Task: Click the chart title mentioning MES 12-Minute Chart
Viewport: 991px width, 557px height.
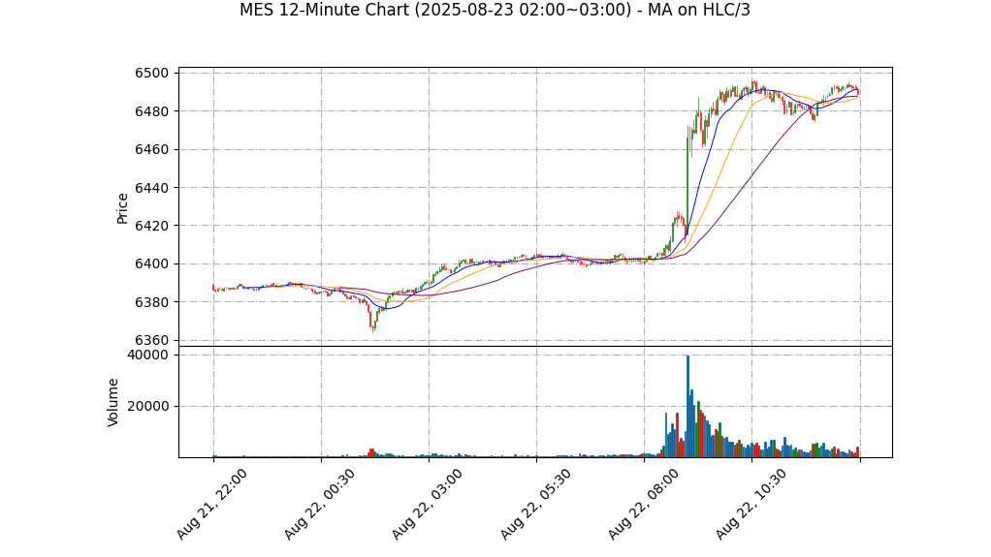Action: [495, 10]
